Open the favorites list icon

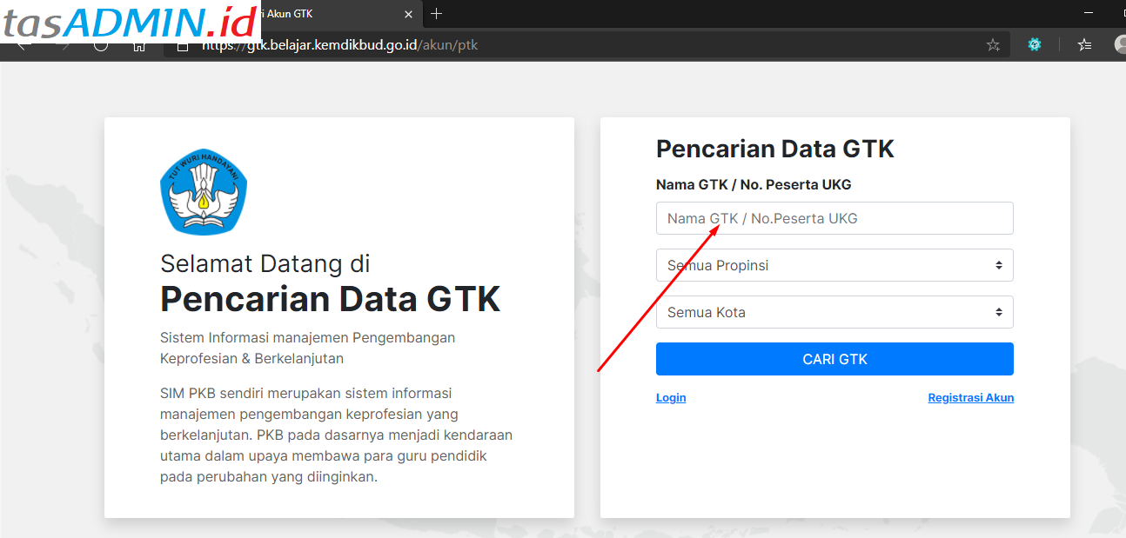[x=1083, y=44]
